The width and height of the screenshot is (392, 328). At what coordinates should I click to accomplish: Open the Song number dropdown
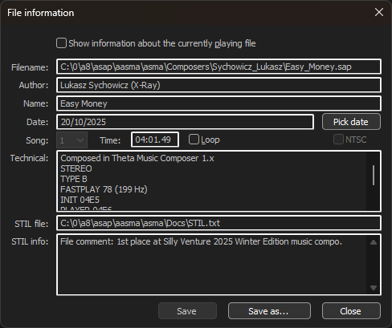tap(71, 140)
